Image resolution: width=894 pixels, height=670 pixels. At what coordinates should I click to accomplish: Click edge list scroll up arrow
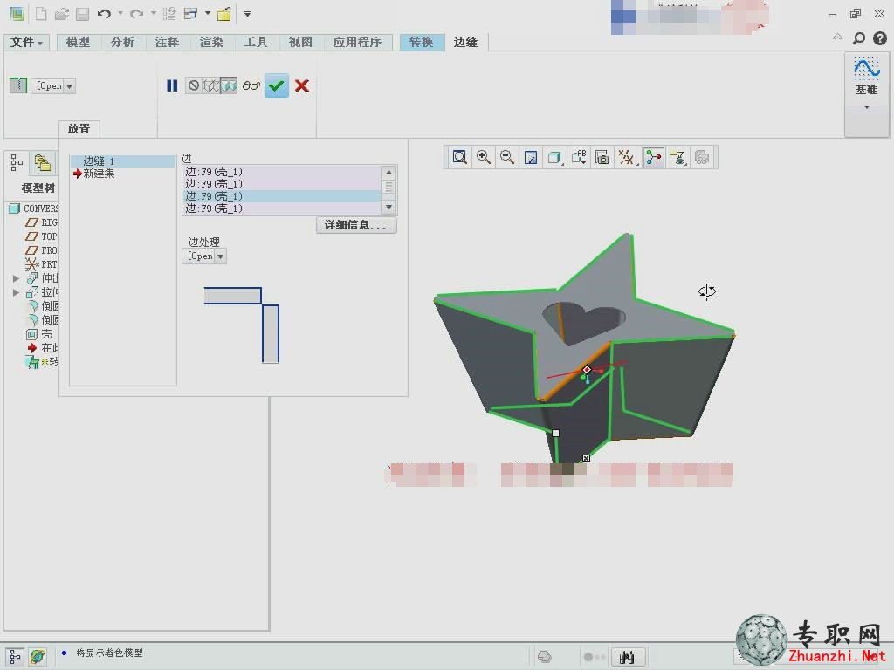click(389, 173)
